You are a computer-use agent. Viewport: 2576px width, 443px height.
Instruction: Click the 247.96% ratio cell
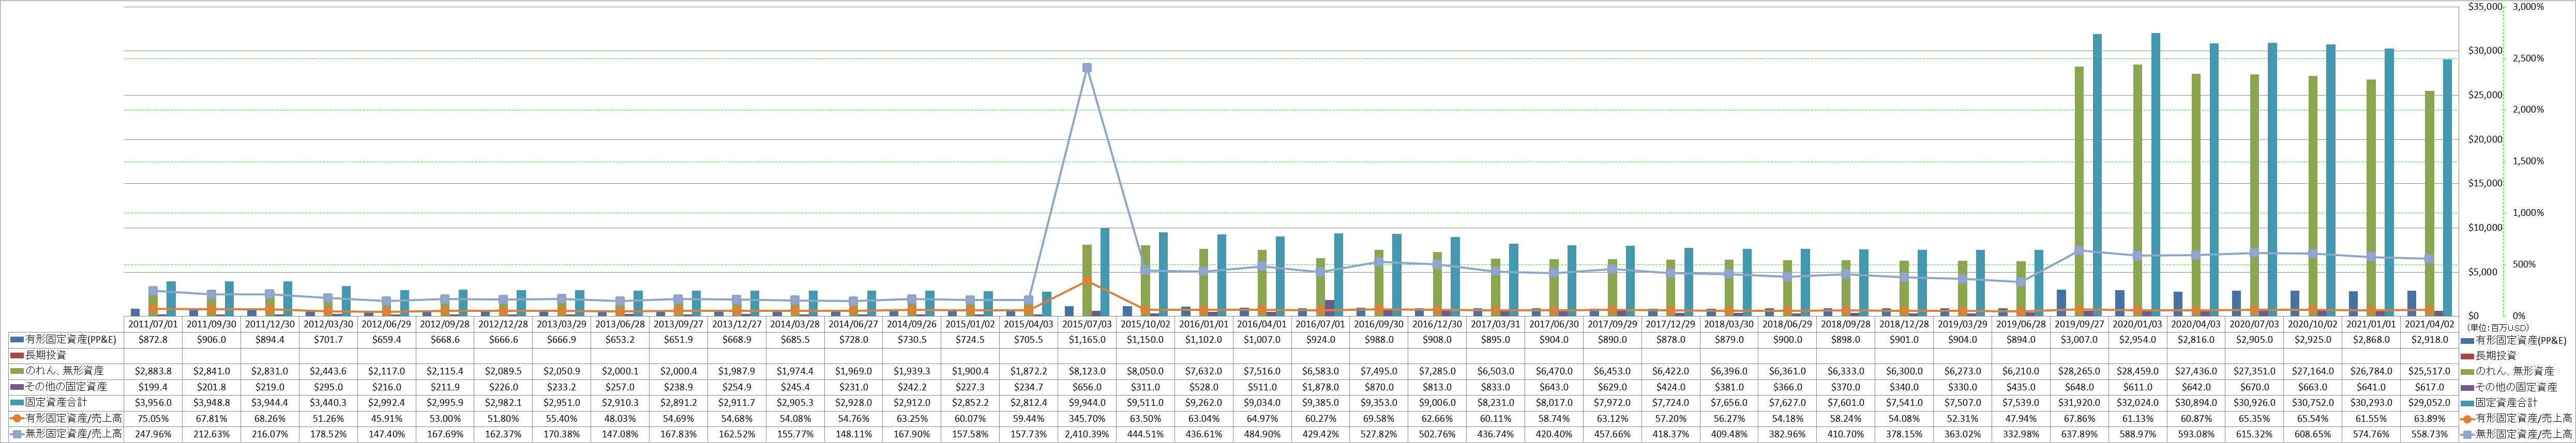pos(153,434)
